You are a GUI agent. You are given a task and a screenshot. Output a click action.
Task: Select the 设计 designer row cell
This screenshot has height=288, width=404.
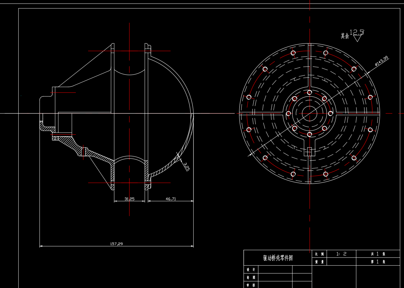tap(250, 270)
